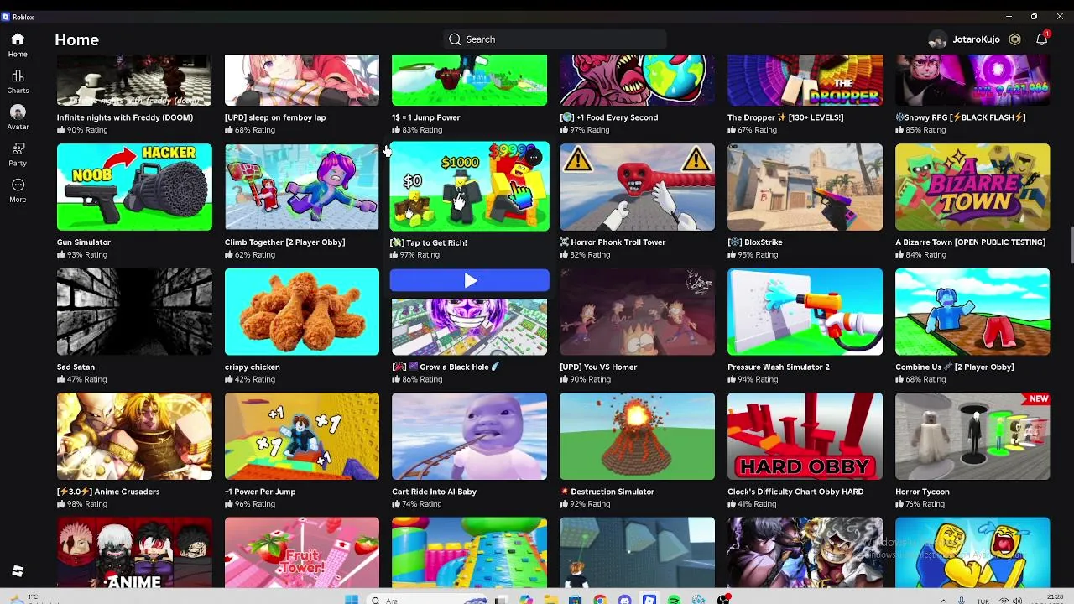Screen dimensions: 1074x604
Task: Open the notifications bell
Action: click(x=1041, y=39)
